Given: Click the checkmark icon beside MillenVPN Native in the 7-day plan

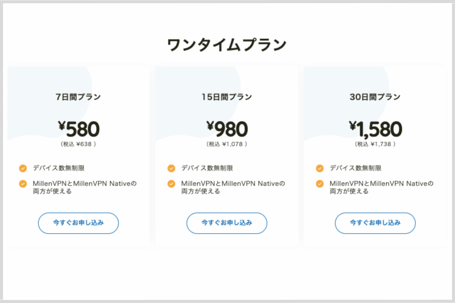Looking at the screenshot, I should (23, 184).
